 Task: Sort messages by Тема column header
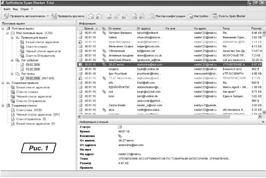[234, 28]
